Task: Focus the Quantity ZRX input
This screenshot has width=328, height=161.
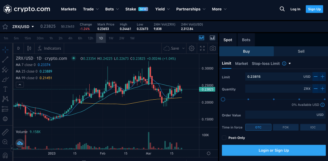Action: point(279,89)
